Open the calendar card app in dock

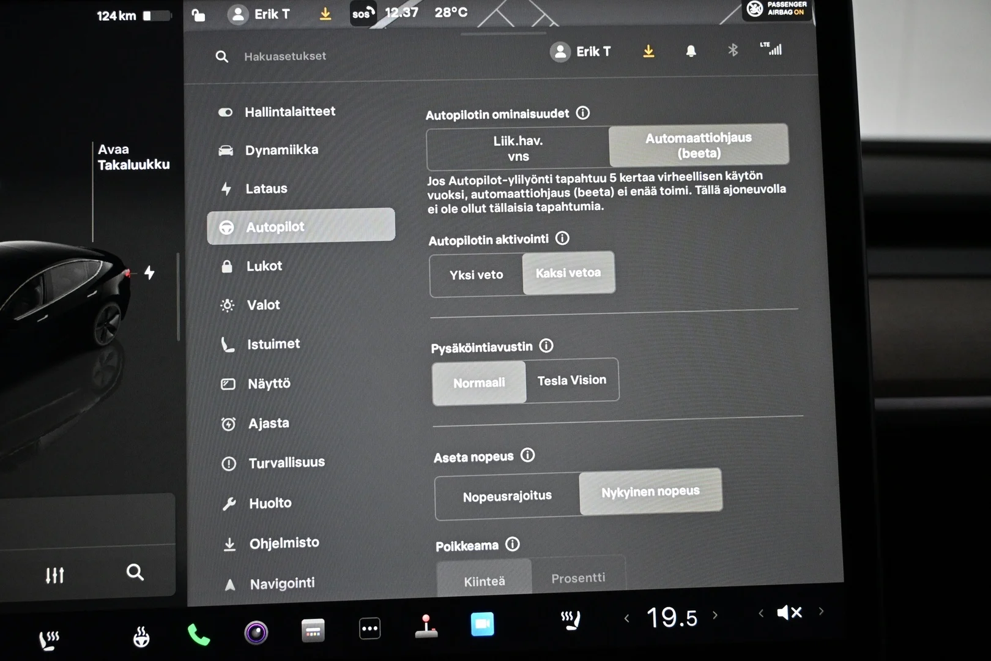pyautogui.click(x=313, y=630)
